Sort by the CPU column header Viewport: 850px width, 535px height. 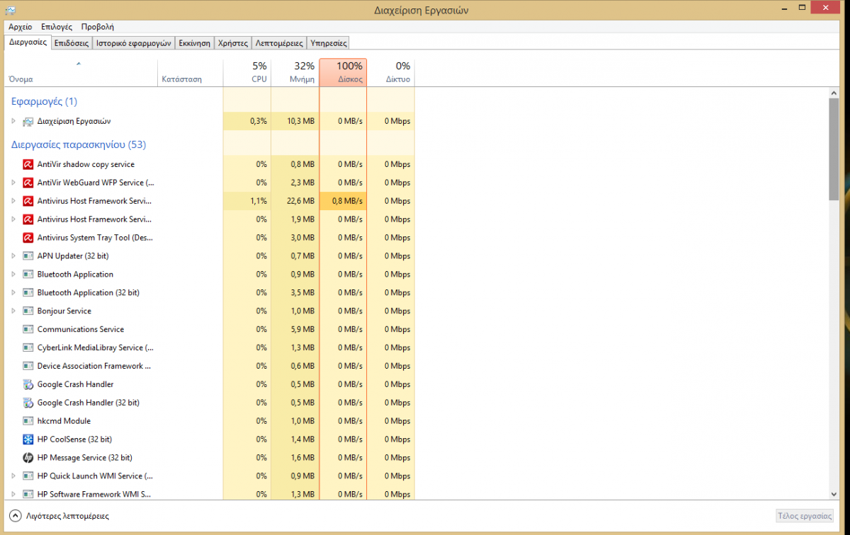[x=246, y=72]
